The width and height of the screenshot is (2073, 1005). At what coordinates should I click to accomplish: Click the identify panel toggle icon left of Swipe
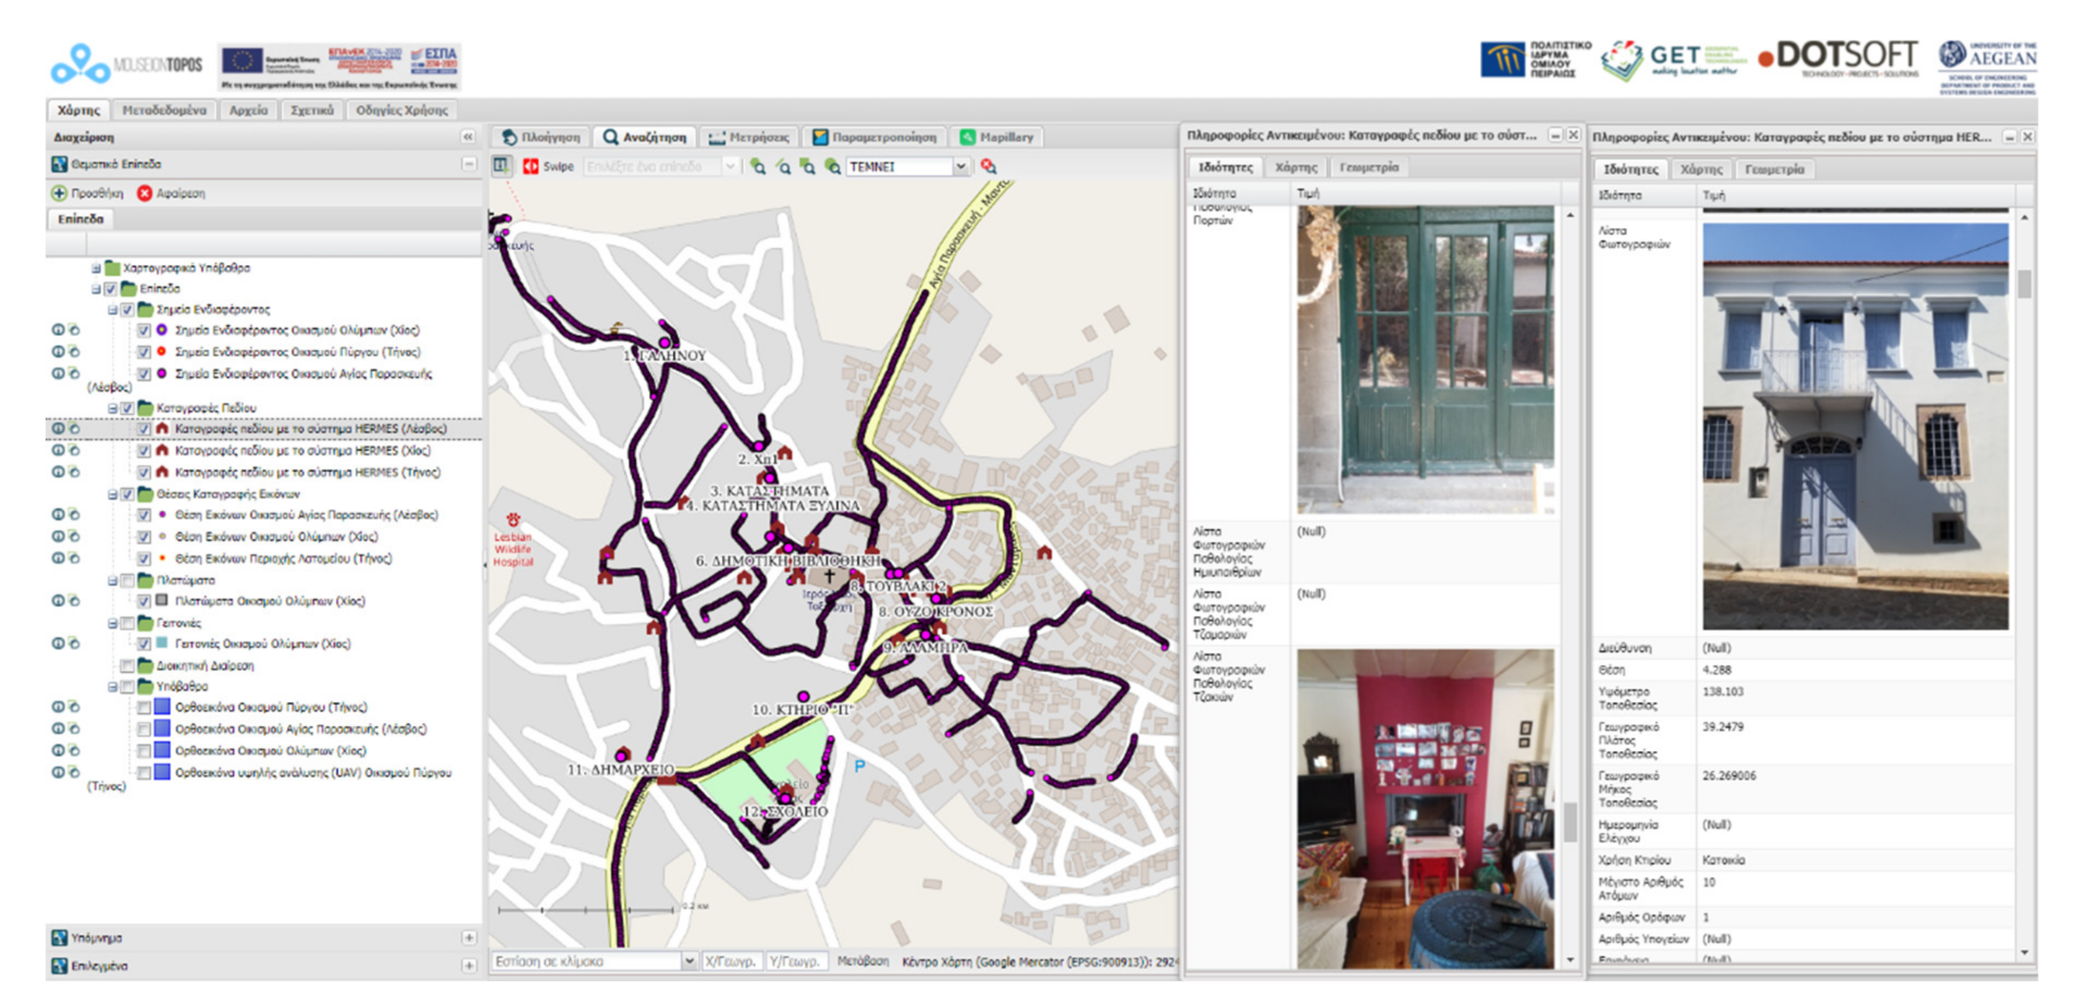(501, 166)
